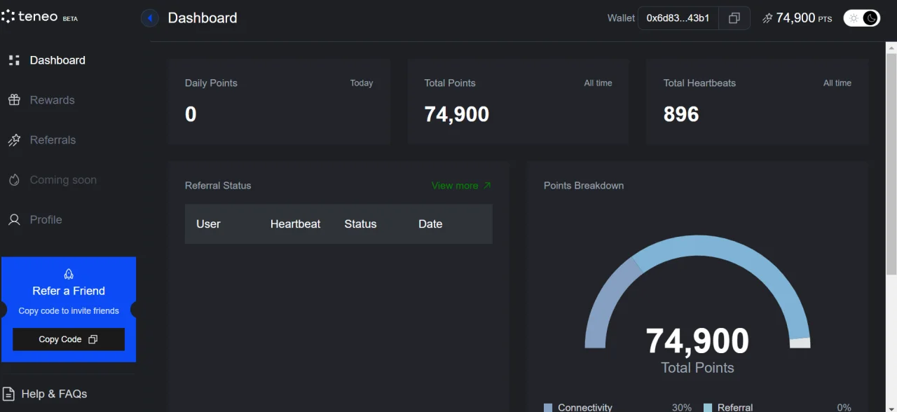
Task: Click the Connectivity legend color swatch
Action: coord(548,407)
